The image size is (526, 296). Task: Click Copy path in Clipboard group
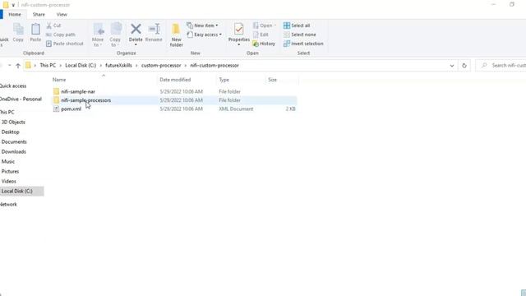coord(61,35)
